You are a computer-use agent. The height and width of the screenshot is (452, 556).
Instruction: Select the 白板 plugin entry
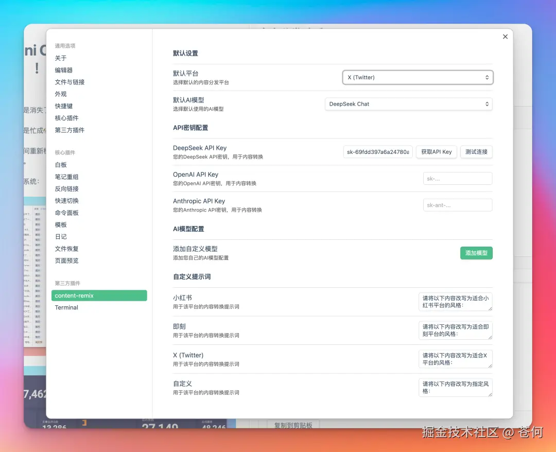click(60, 164)
